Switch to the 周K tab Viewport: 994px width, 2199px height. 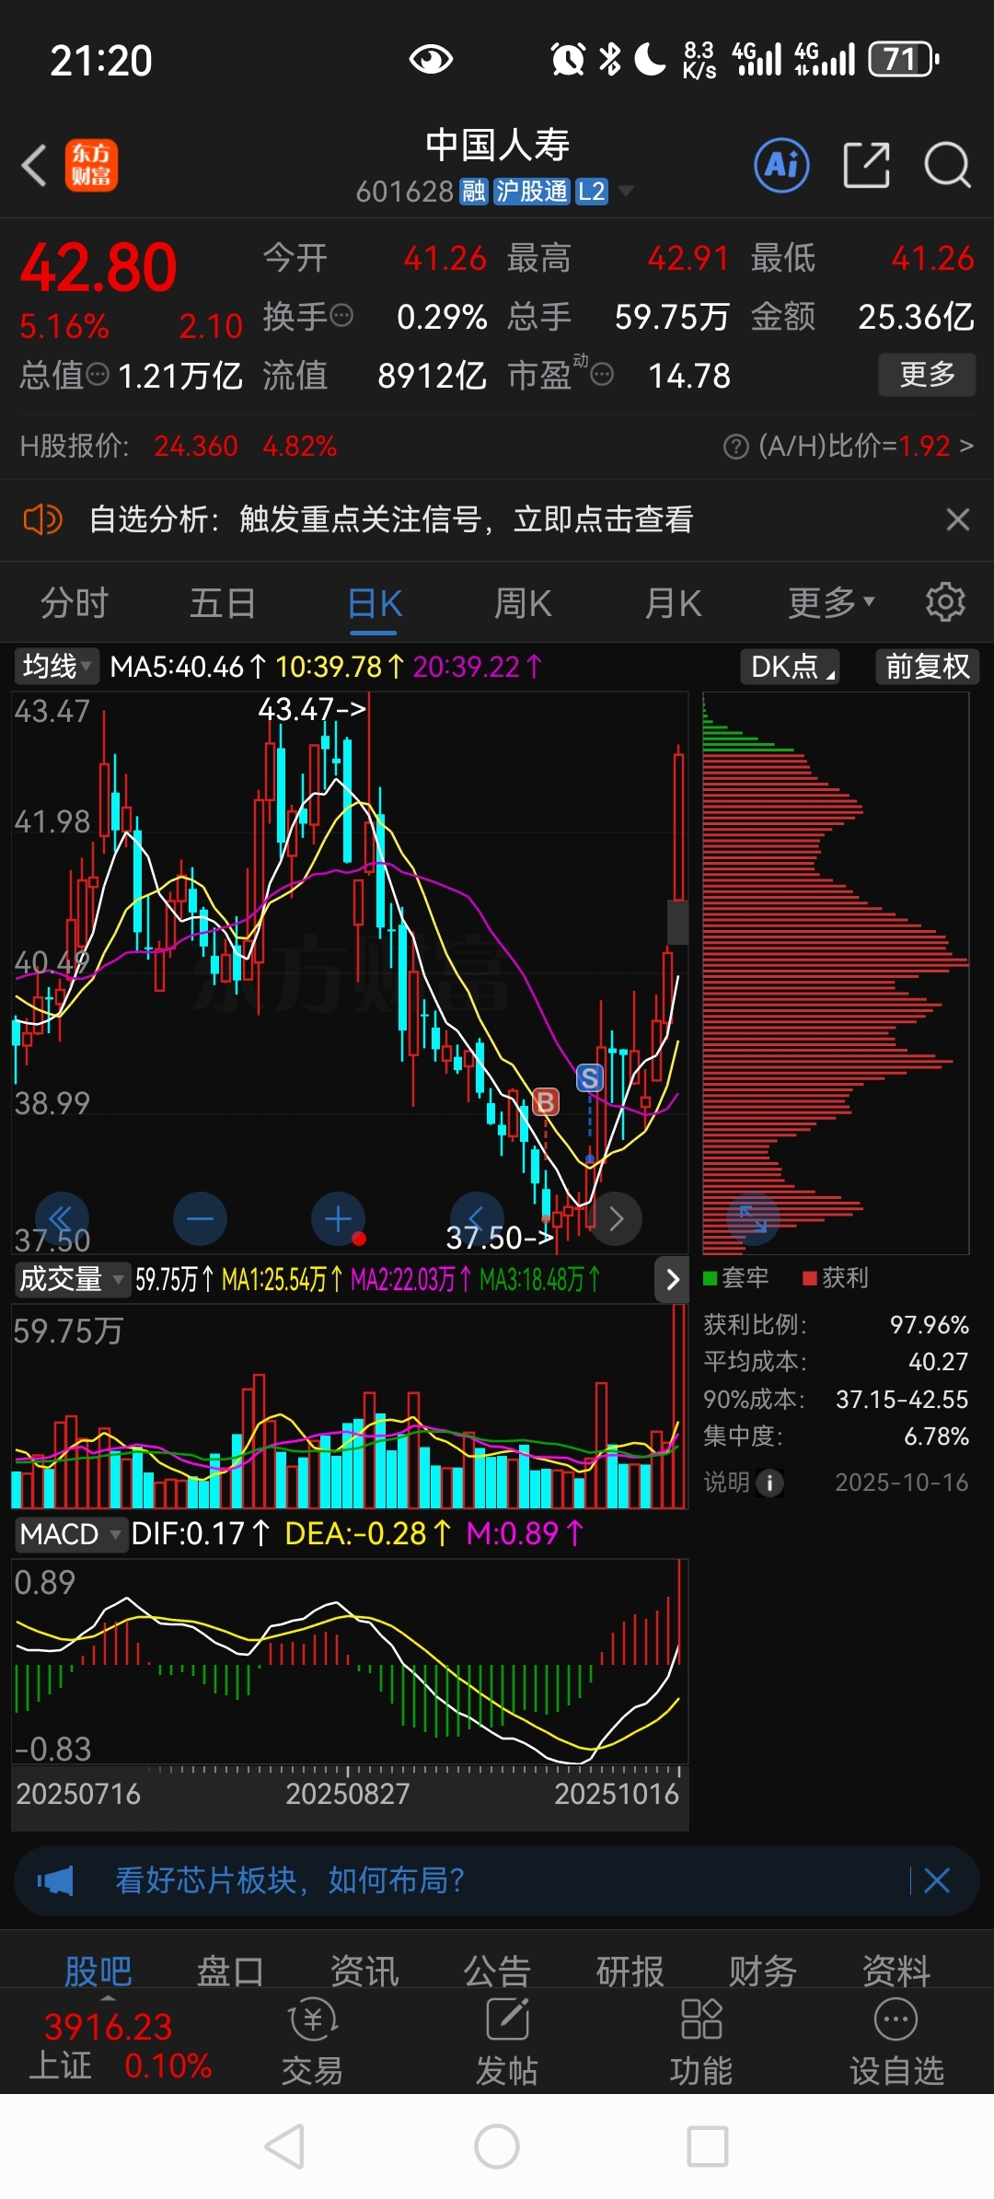point(523,603)
